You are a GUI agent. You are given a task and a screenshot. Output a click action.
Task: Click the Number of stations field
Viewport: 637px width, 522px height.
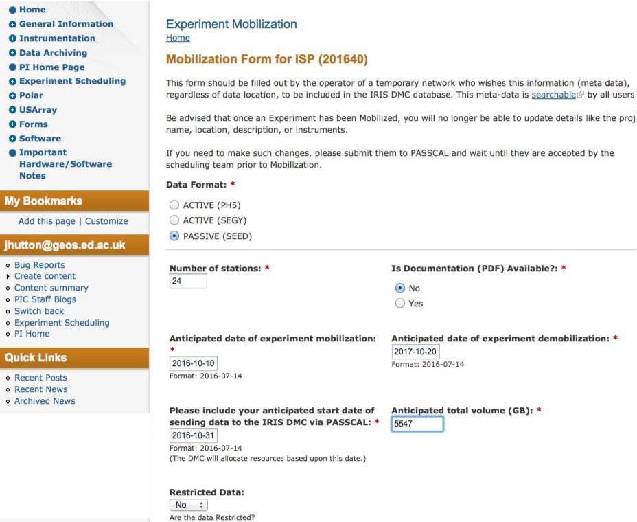(x=188, y=281)
